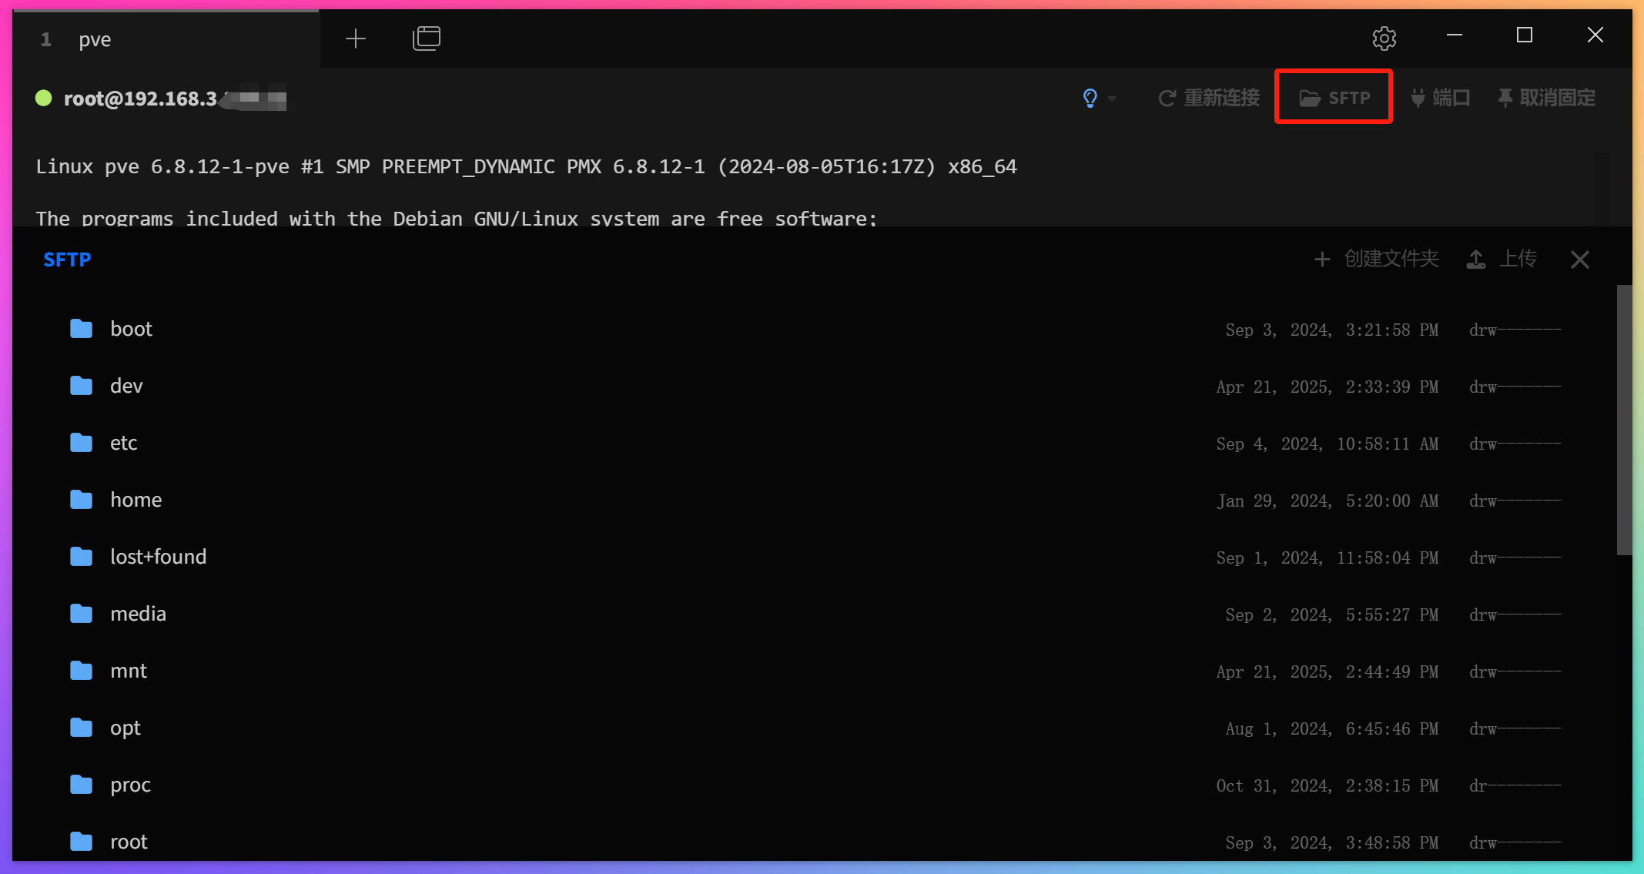
Task: Expand the lightbulb dropdown arrow
Action: [x=1112, y=99]
